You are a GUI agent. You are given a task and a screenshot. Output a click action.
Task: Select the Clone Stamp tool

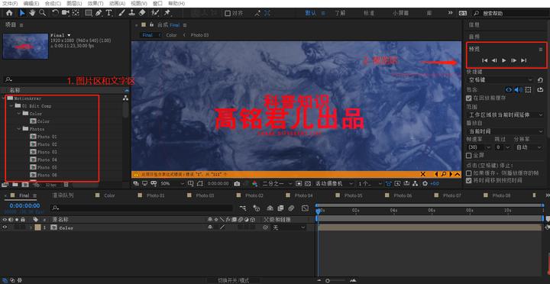point(131,13)
